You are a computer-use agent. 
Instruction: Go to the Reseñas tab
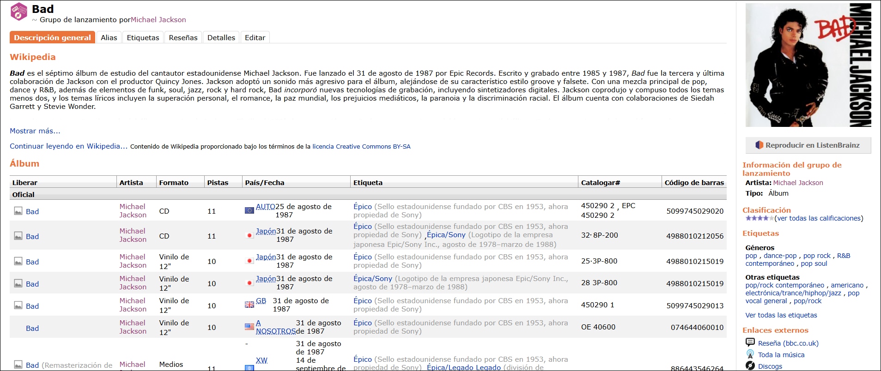[x=183, y=37]
